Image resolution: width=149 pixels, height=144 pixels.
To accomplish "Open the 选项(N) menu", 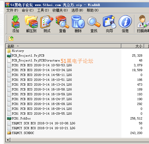I will point(77,10).
